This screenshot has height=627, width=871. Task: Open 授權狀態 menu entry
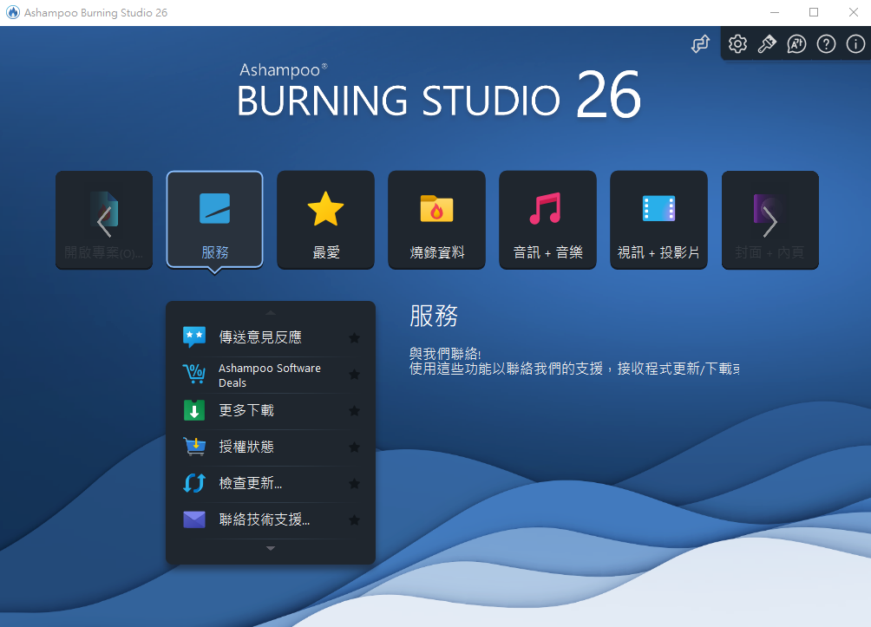pos(271,447)
